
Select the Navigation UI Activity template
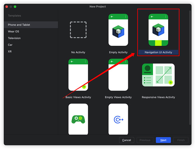pos(158,30)
